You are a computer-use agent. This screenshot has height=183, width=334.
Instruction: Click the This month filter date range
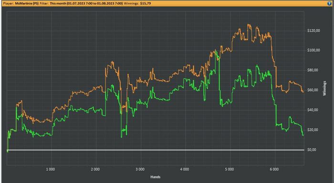point(86,3)
